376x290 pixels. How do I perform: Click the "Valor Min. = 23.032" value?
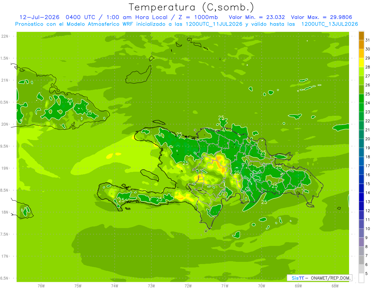(x=257, y=17)
